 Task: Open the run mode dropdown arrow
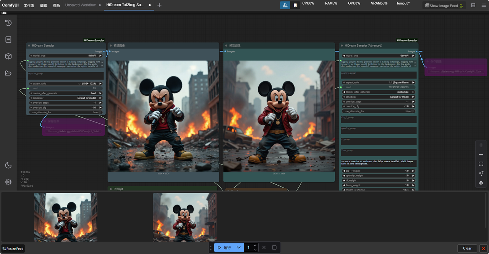click(x=239, y=247)
